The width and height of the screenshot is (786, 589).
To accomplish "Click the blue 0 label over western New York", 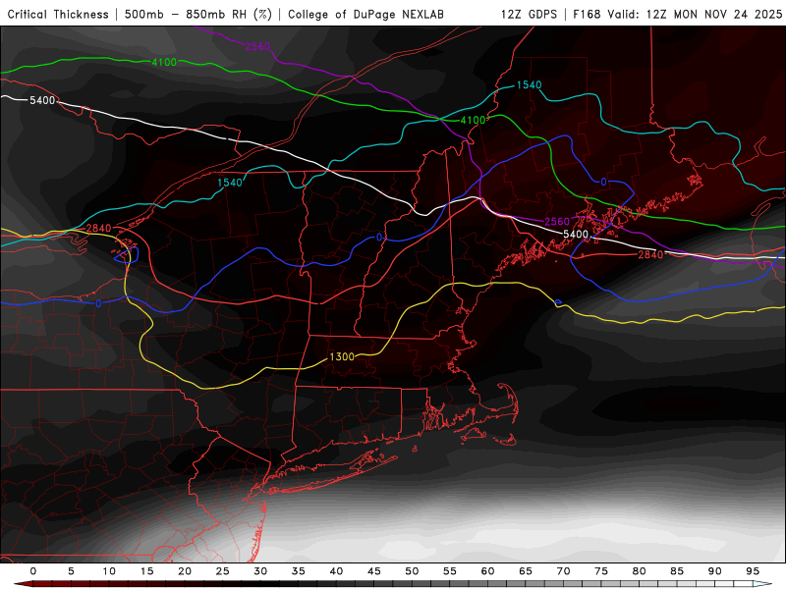I will [x=98, y=303].
